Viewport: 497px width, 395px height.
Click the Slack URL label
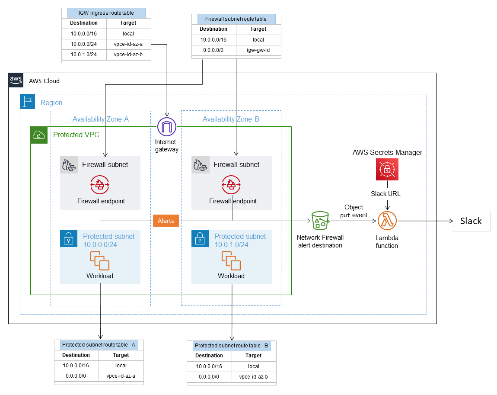tap(385, 193)
